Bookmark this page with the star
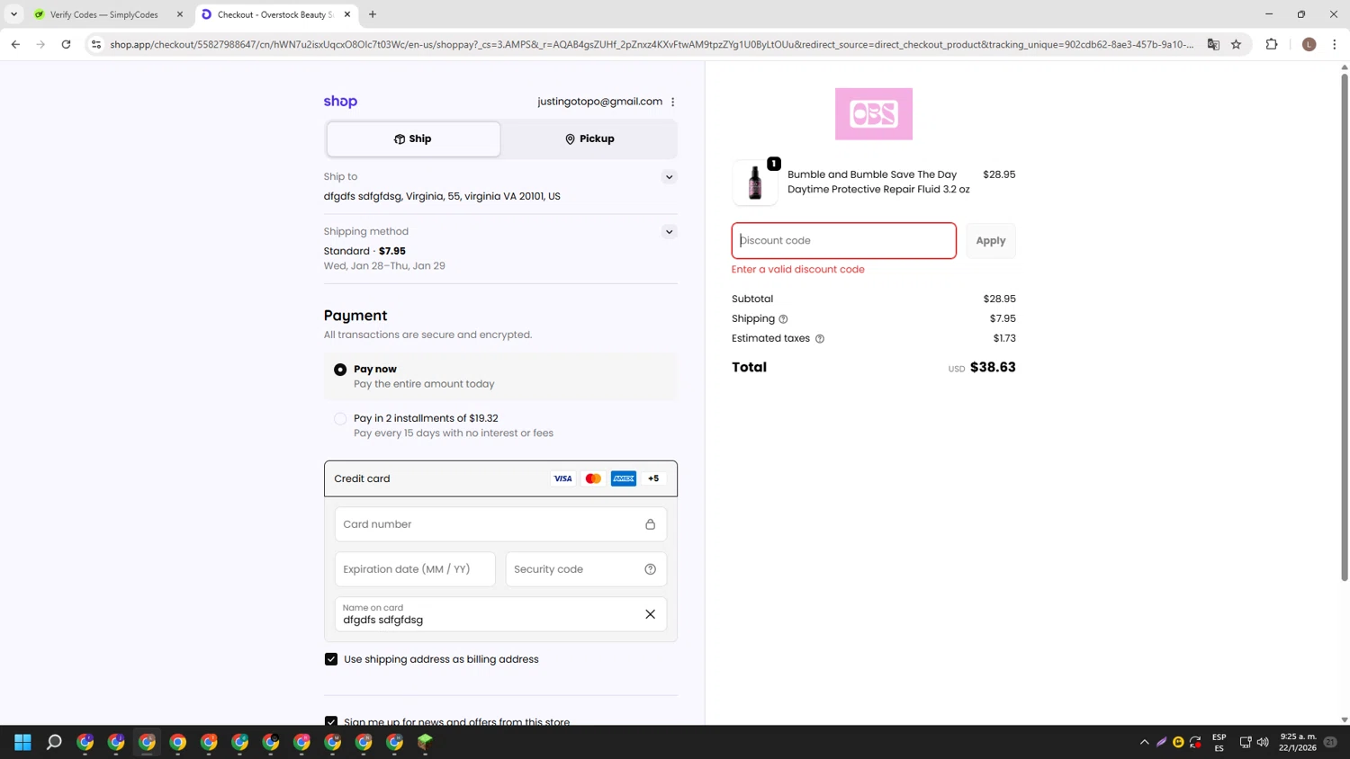Viewport: 1350px width, 759px height. [1237, 44]
